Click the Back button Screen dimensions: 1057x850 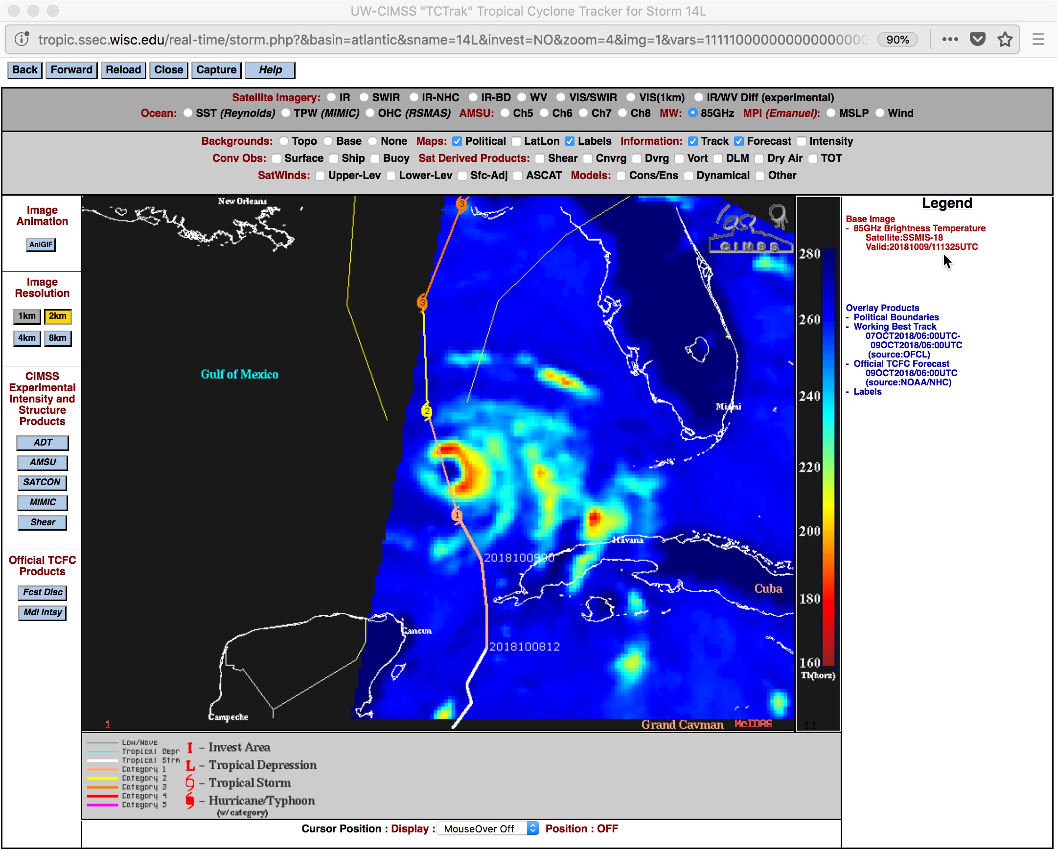(x=24, y=70)
